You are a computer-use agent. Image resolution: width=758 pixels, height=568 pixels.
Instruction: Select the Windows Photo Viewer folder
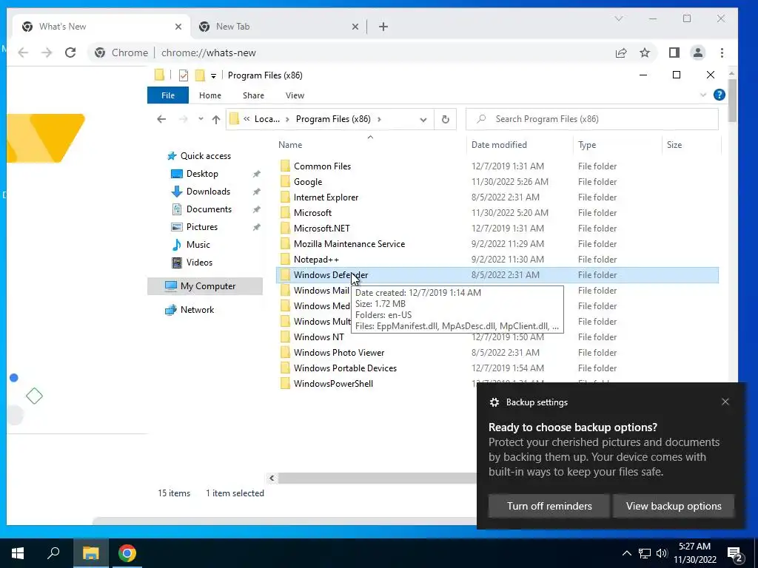pyautogui.click(x=339, y=353)
